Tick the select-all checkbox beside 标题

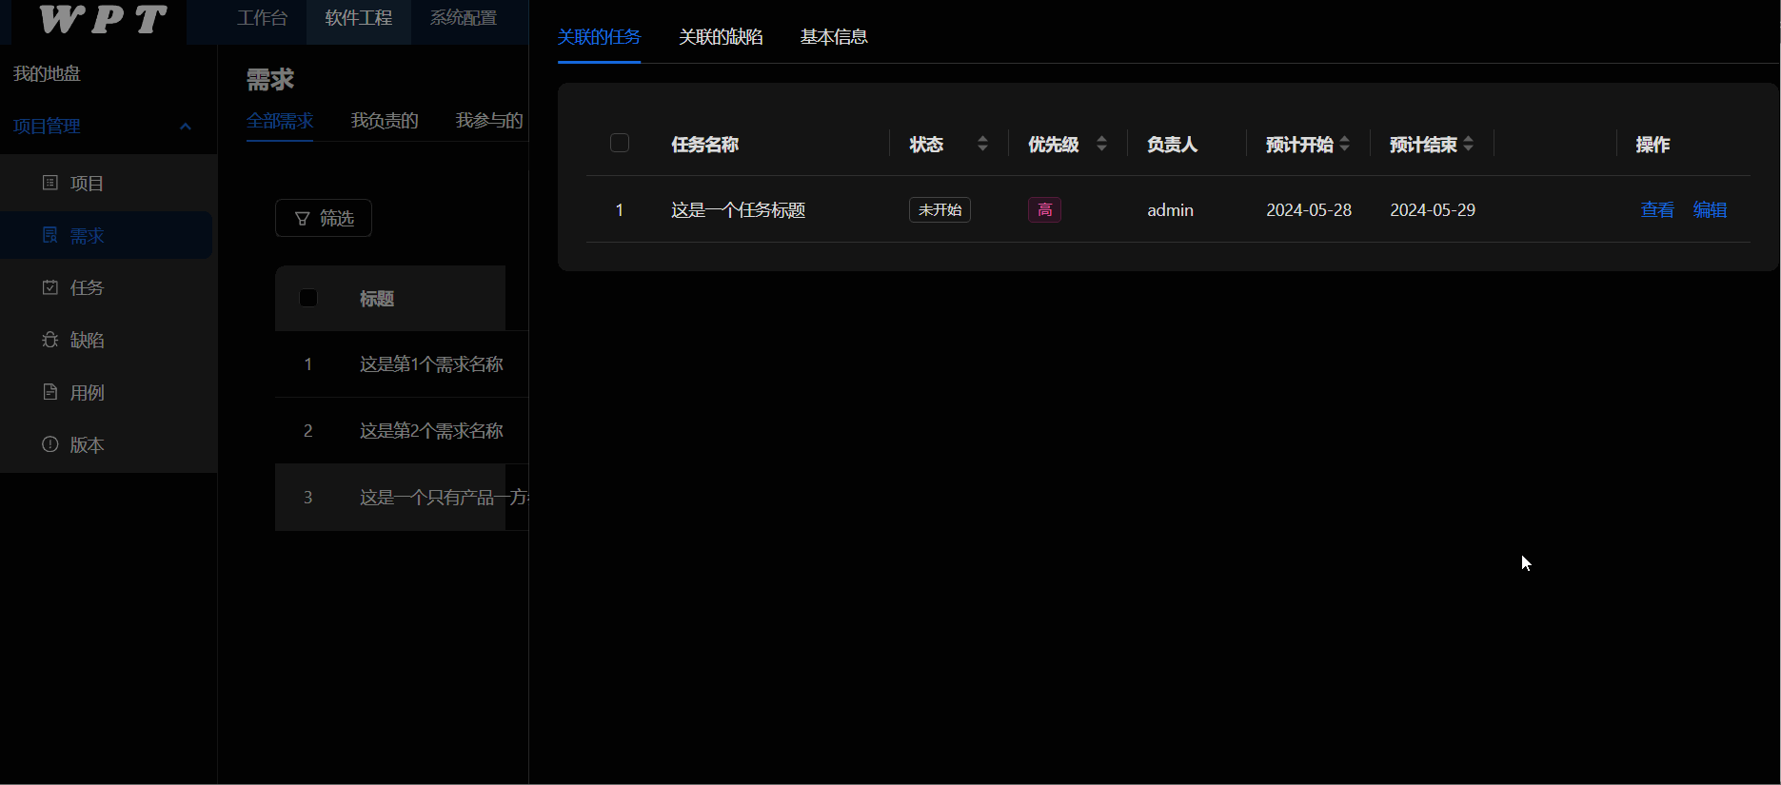[x=308, y=298]
